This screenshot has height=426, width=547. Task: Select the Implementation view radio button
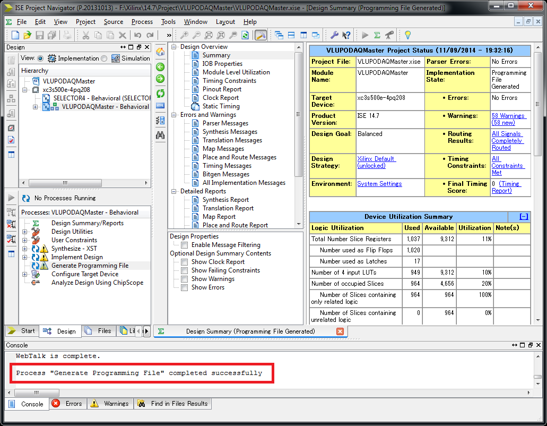click(x=40, y=58)
